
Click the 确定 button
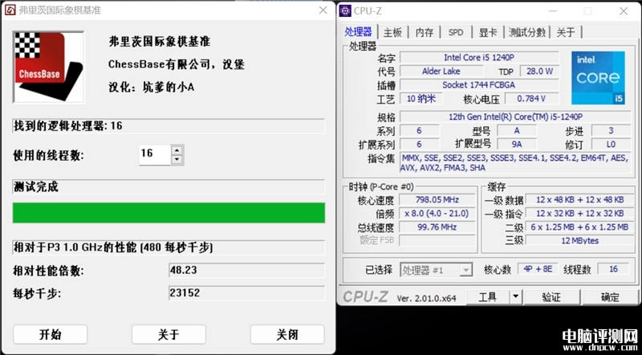[x=610, y=297]
